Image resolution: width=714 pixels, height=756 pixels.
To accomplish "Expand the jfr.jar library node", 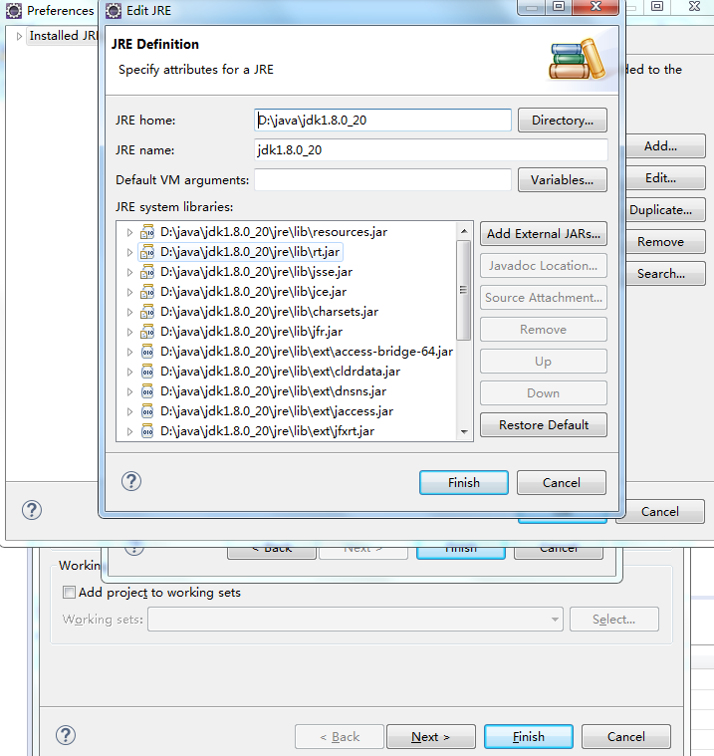I will [x=129, y=333].
